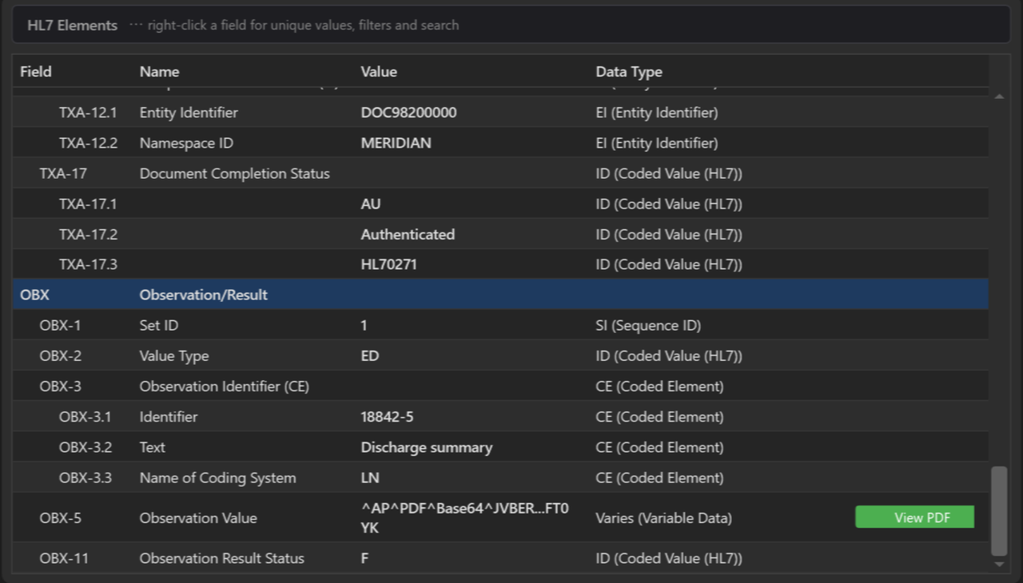The width and height of the screenshot is (1023, 583).
Task: Click the ^AP^PDF^Base64 observation value
Action: click(x=465, y=518)
